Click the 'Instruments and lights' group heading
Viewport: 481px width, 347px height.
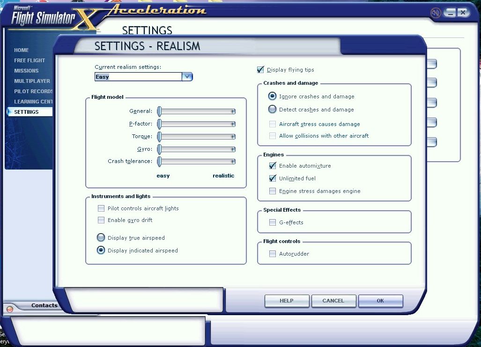coord(121,196)
